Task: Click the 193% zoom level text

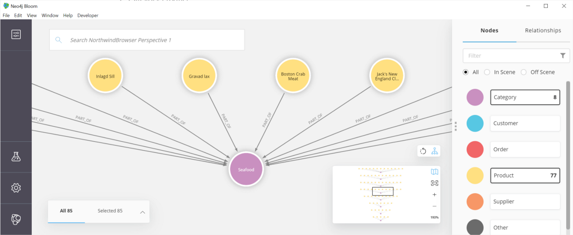Action: click(434, 218)
